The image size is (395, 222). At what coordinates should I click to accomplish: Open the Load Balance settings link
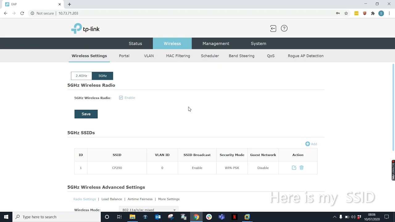(112, 199)
